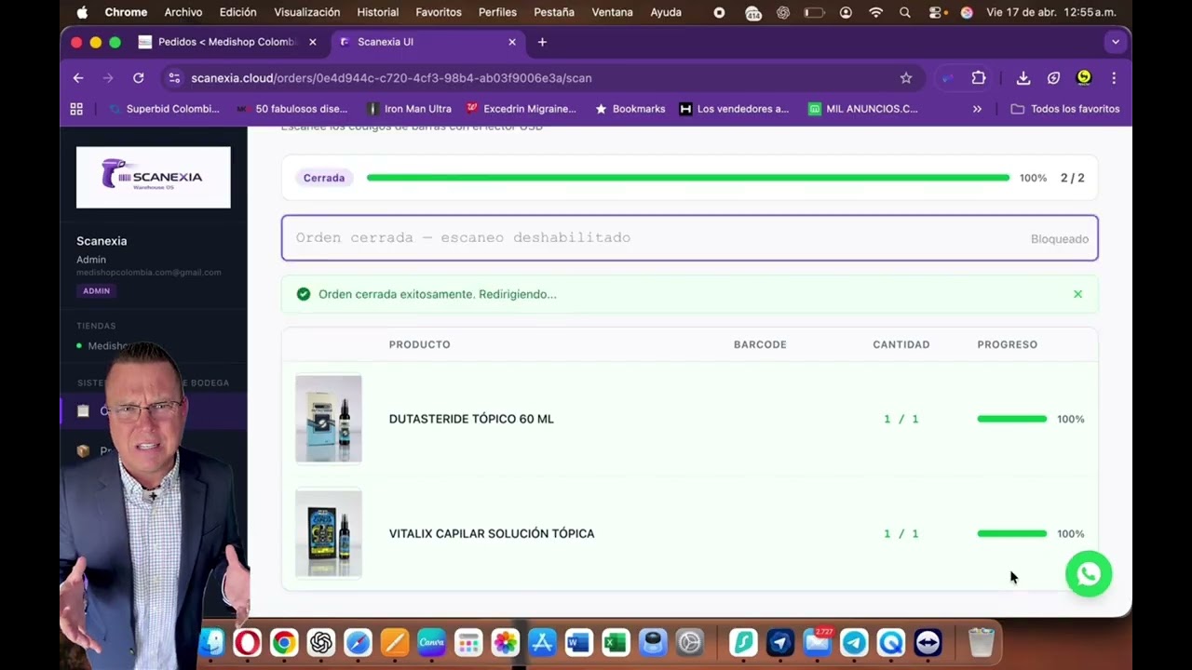Viewport: 1192px width, 670px height.
Task: Open a new browser tab
Action: (542, 42)
